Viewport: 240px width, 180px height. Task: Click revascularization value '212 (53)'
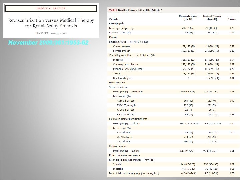click(x=188, y=105)
